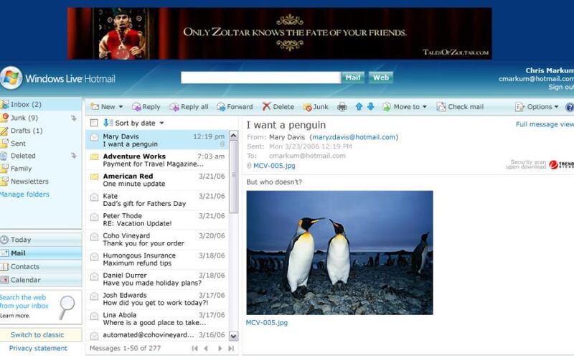Open Josh Edwards work today message

157,299
